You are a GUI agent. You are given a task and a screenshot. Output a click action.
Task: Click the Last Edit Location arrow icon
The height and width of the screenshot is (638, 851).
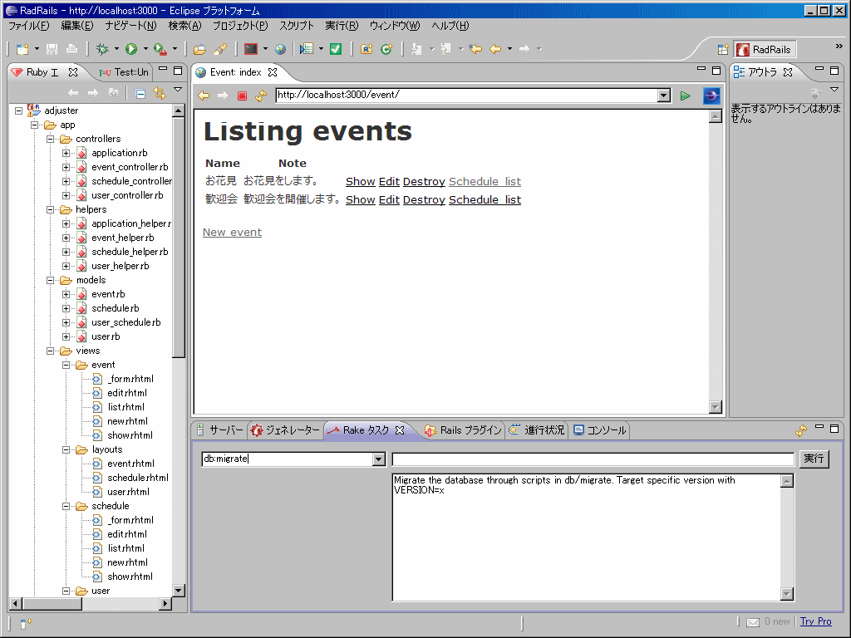point(475,49)
